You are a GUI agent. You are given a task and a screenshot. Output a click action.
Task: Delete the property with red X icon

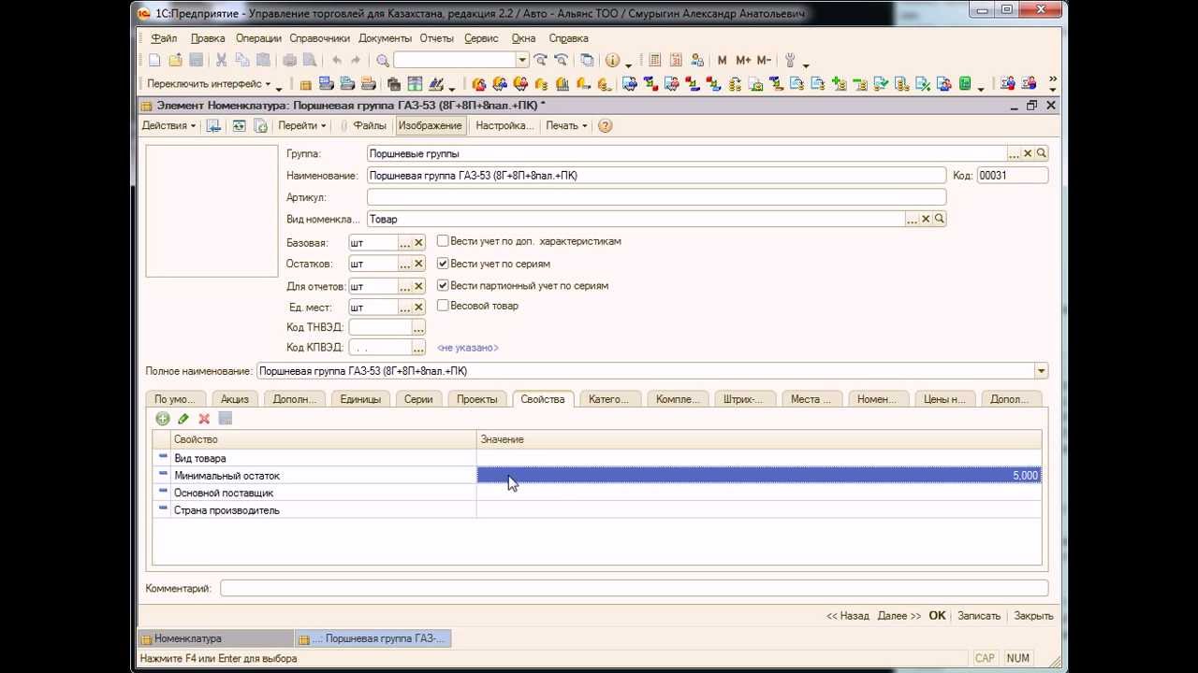tap(204, 419)
